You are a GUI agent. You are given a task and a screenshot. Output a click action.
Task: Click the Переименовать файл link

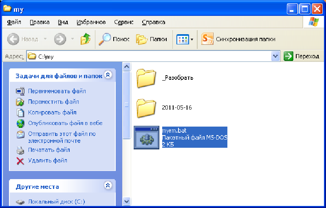tap(57, 91)
